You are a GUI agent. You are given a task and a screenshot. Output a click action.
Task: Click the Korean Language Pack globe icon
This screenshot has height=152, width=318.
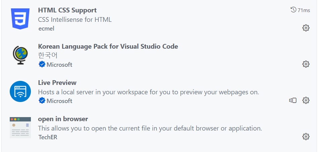click(x=20, y=55)
